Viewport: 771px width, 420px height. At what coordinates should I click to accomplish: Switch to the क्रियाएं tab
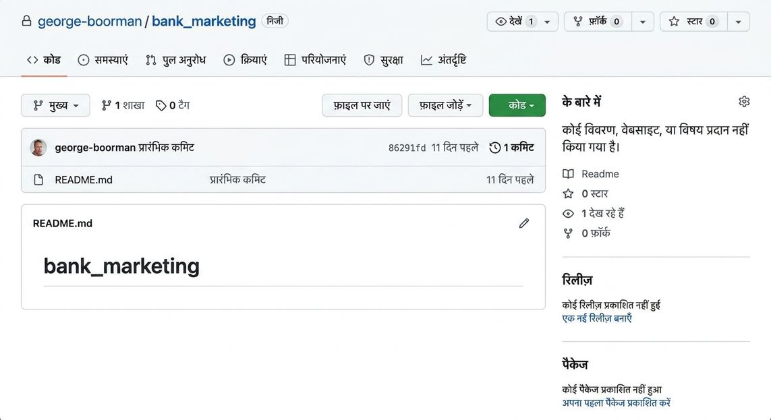245,60
